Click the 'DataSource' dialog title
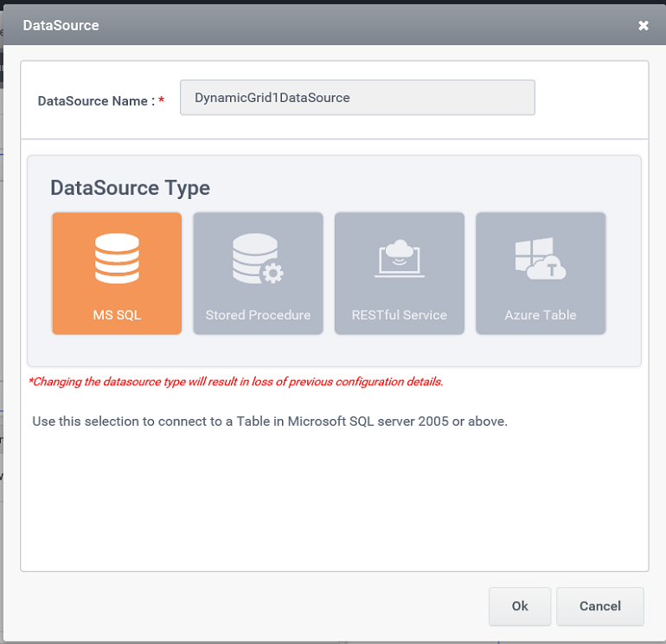This screenshot has width=666, height=644. coord(61,25)
